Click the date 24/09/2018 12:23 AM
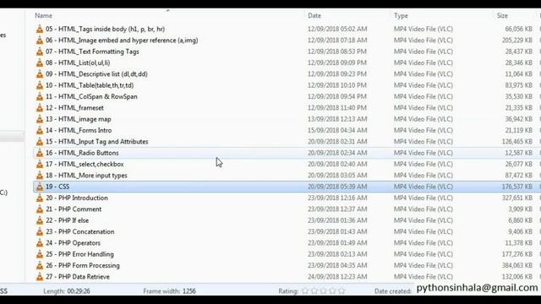 [337, 277]
